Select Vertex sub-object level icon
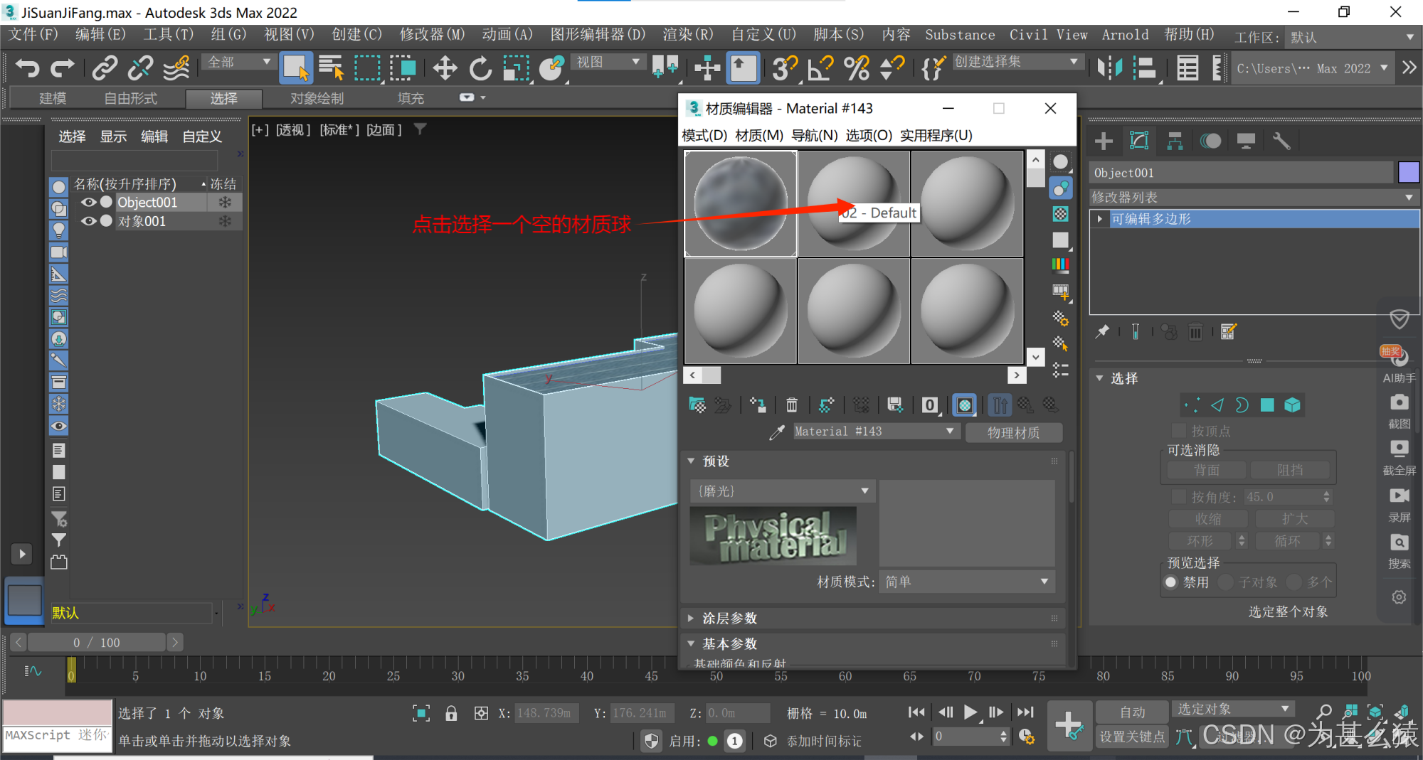Viewport: 1423px width, 760px height. click(1192, 405)
